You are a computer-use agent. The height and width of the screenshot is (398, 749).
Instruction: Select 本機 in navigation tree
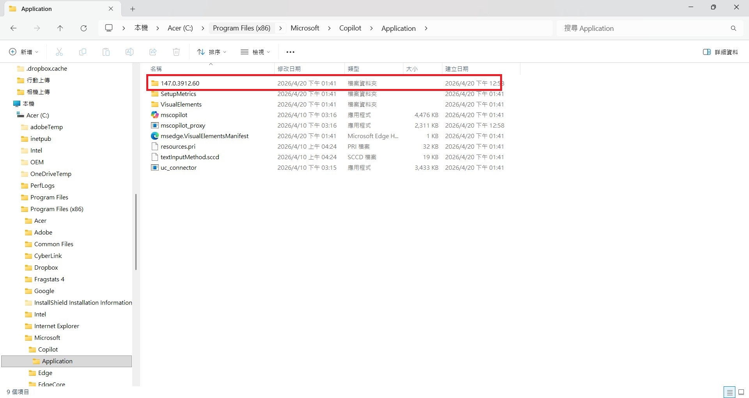tap(24, 103)
